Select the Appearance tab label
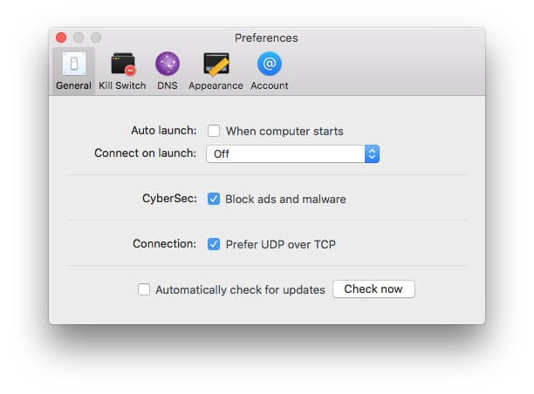534x394 pixels. (x=216, y=85)
